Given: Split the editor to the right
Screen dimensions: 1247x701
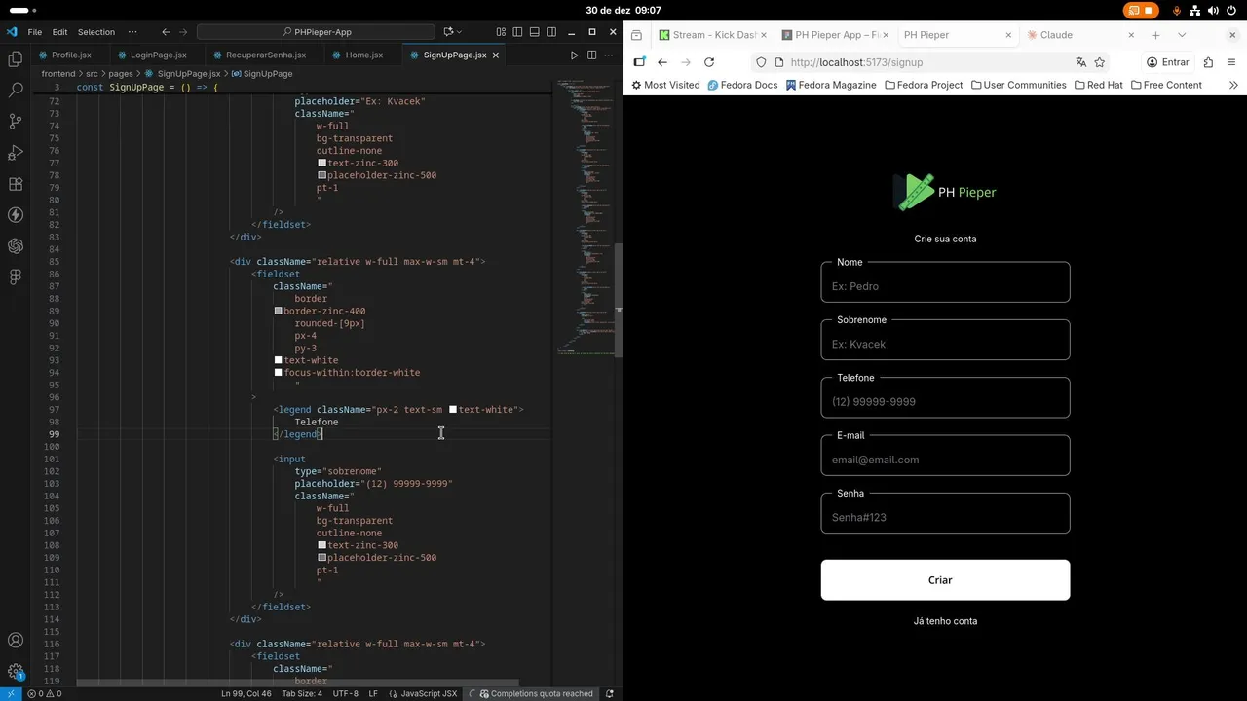Looking at the screenshot, I should tap(589, 55).
